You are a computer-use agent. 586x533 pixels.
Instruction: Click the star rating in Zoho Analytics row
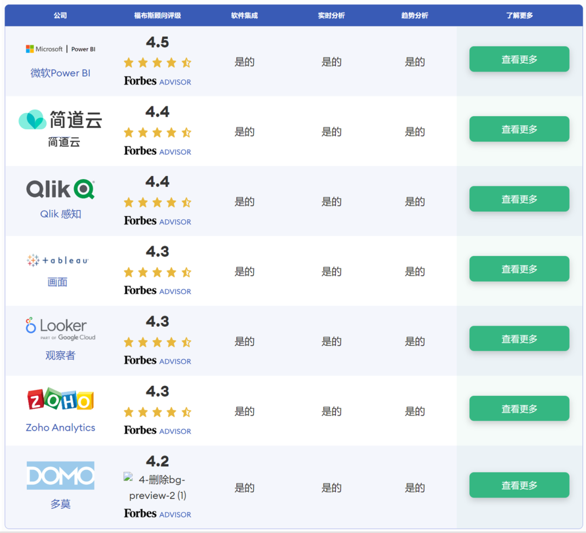tap(157, 413)
